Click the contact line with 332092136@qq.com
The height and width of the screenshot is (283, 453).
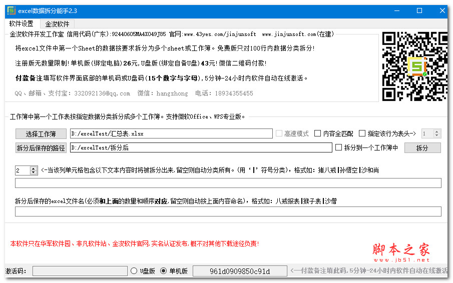pyautogui.click(x=134, y=93)
